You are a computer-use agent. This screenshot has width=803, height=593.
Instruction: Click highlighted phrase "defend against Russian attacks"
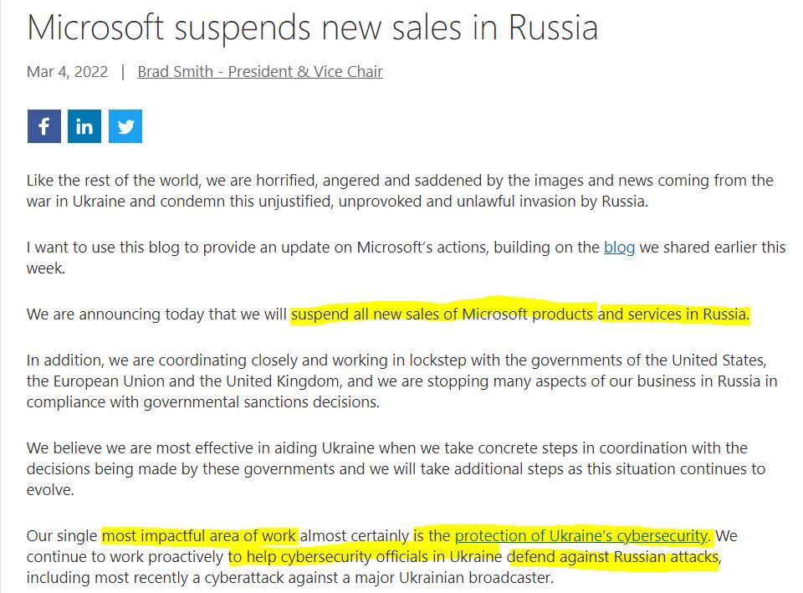tap(612, 557)
